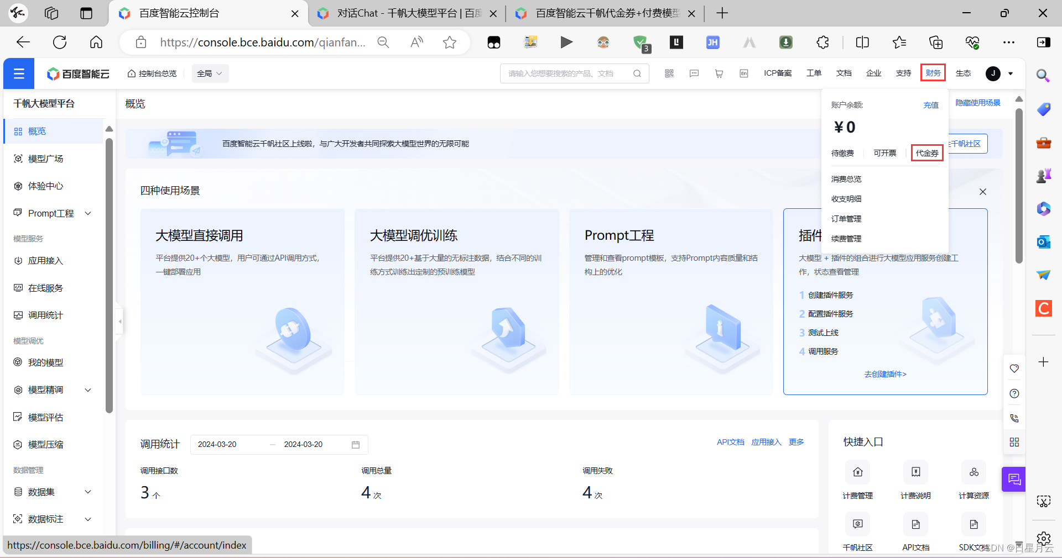Click the browser refresh button
This screenshot has width=1062, height=558.
(x=60, y=42)
